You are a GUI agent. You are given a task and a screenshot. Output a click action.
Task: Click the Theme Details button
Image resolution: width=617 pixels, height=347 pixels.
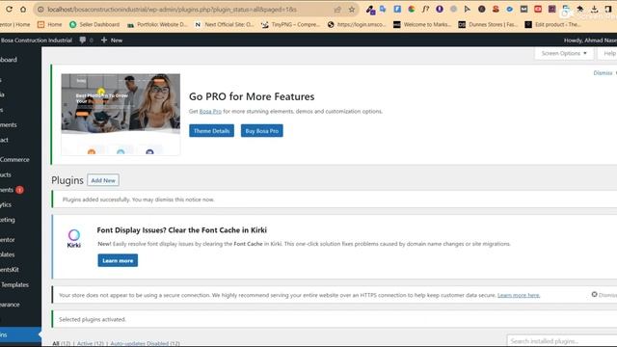tap(211, 131)
